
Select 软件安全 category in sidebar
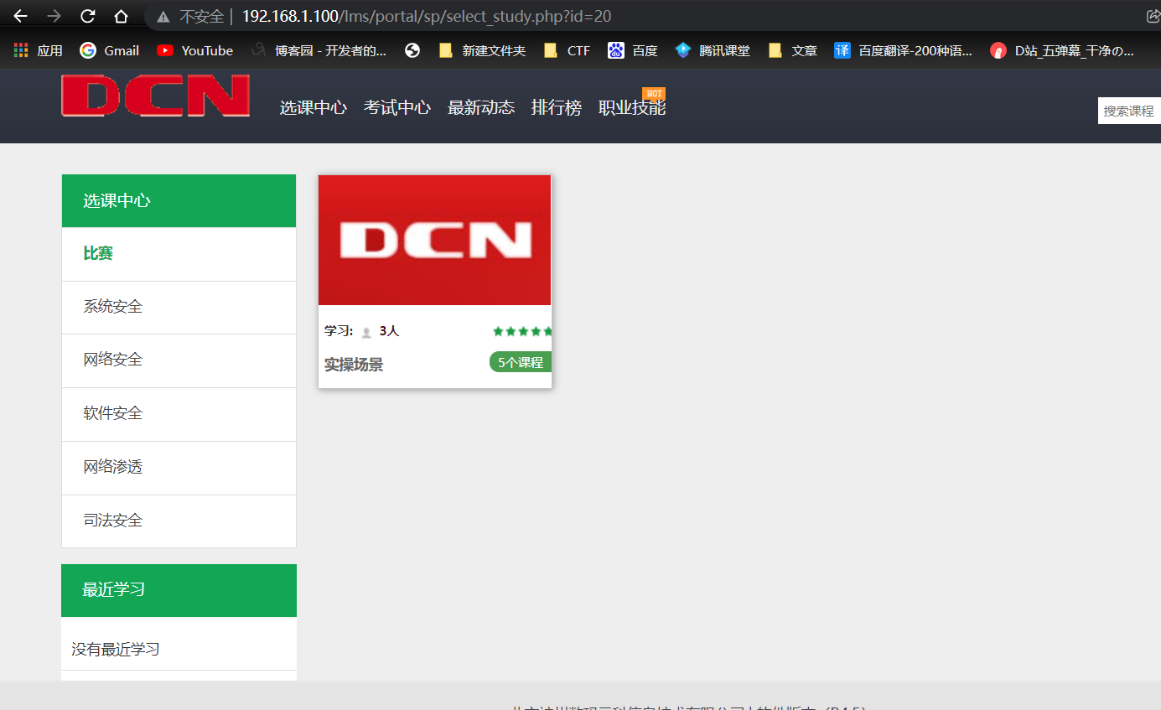[x=179, y=414]
